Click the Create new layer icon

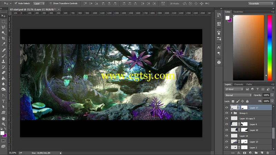click(262, 153)
